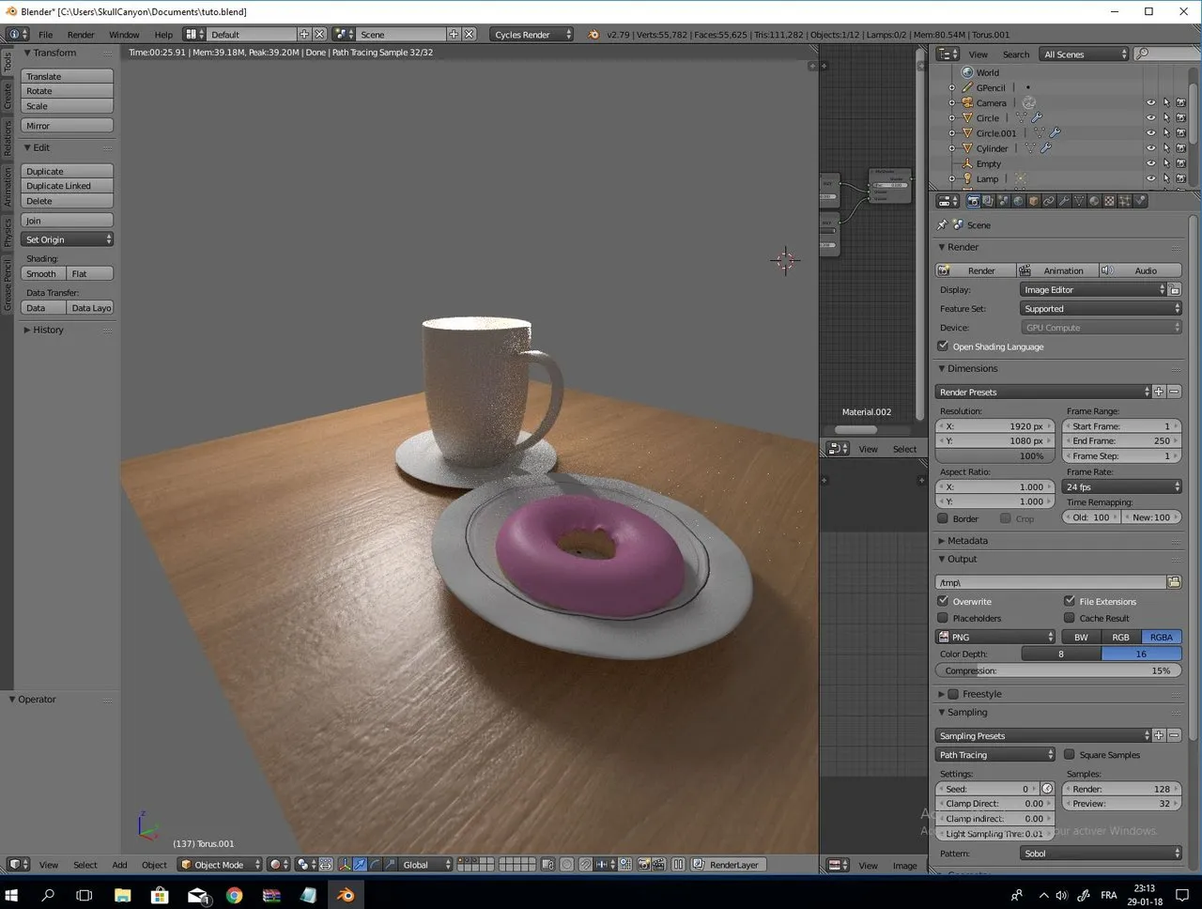Open File Explorer from the taskbar
This screenshot has width=1202, height=909.
(x=122, y=895)
